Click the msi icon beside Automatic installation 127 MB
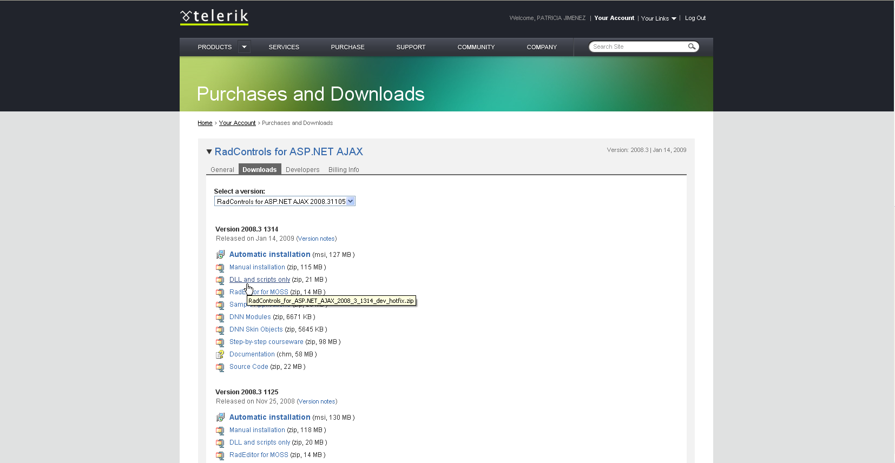This screenshot has width=895, height=463. pos(220,255)
